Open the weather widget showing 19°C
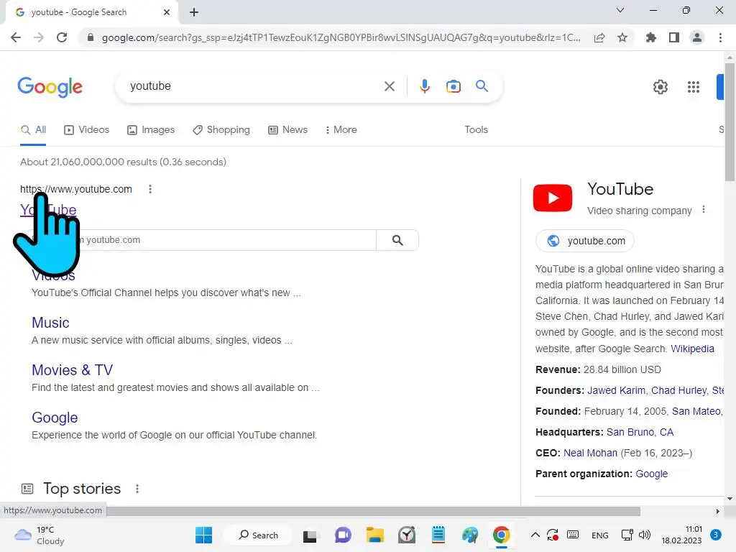 pyautogui.click(x=40, y=535)
